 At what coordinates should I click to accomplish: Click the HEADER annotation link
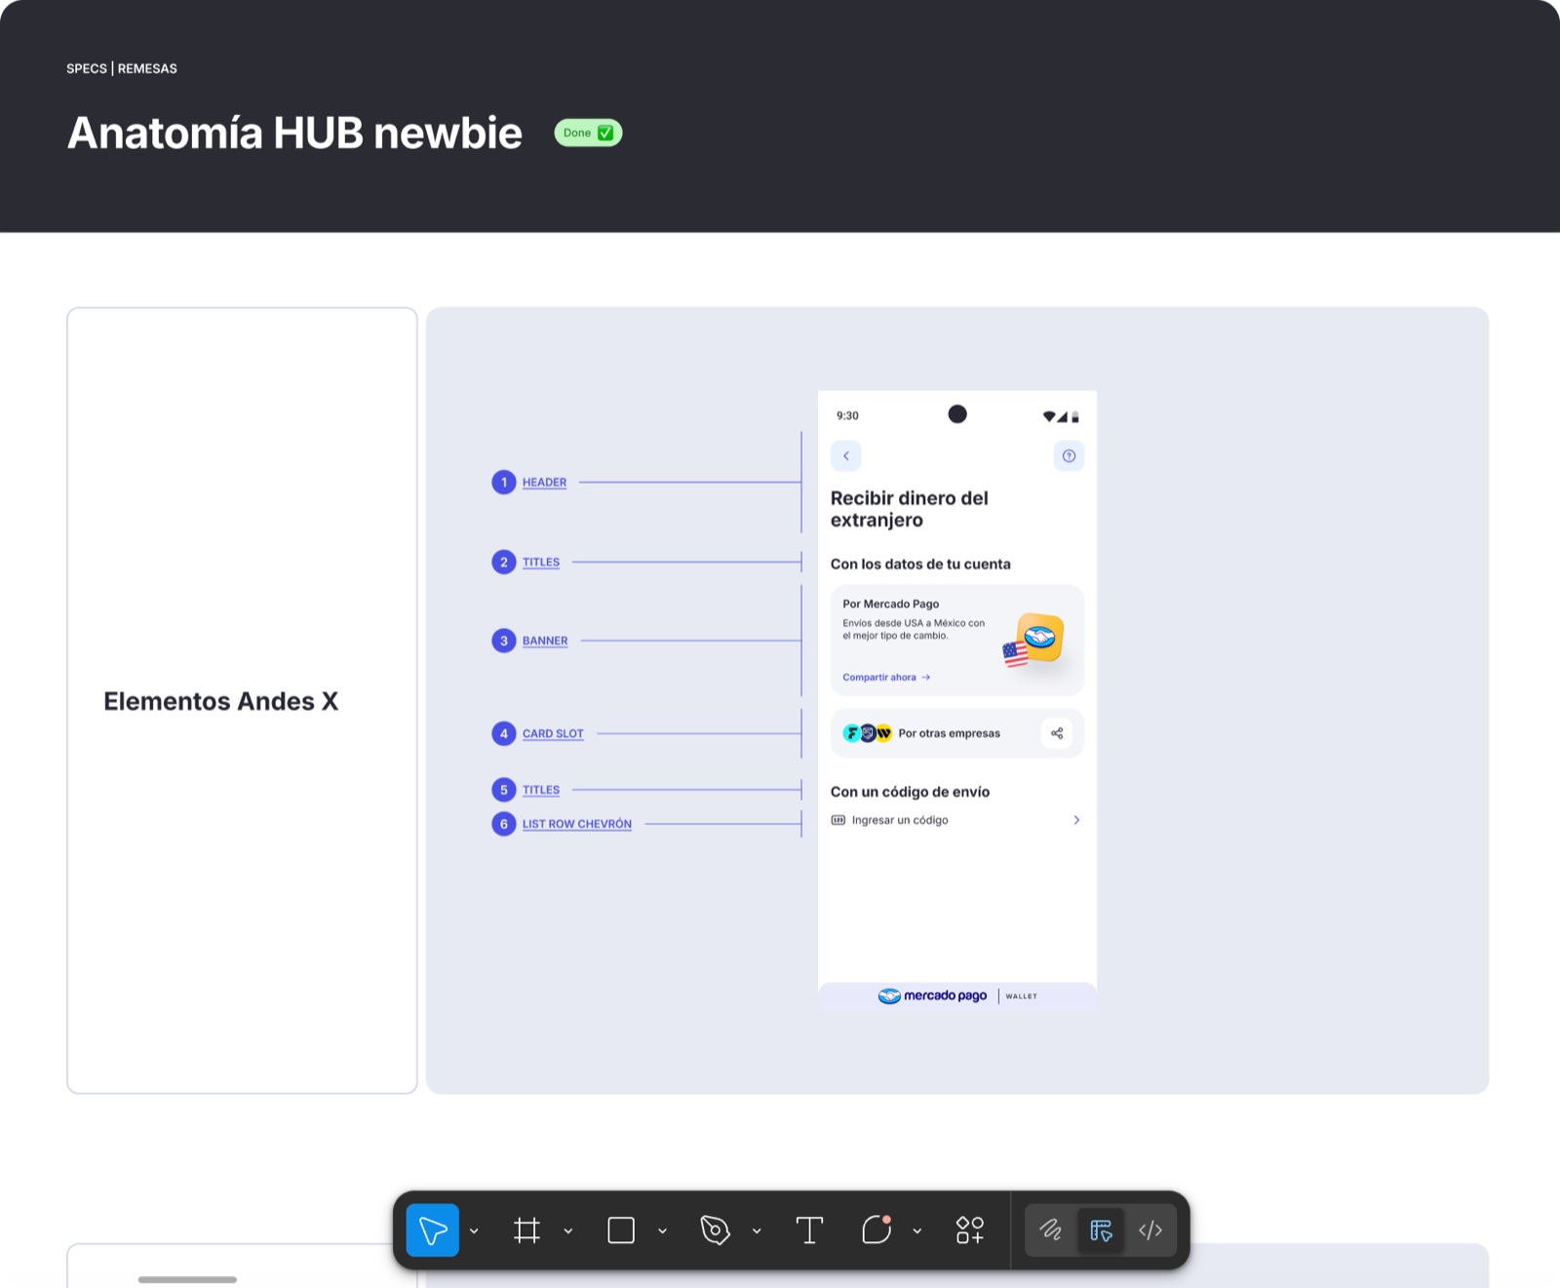click(x=544, y=483)
